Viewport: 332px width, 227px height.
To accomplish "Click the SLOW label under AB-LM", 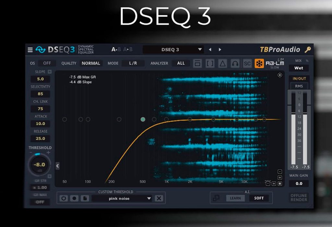I will click(275, 67).
